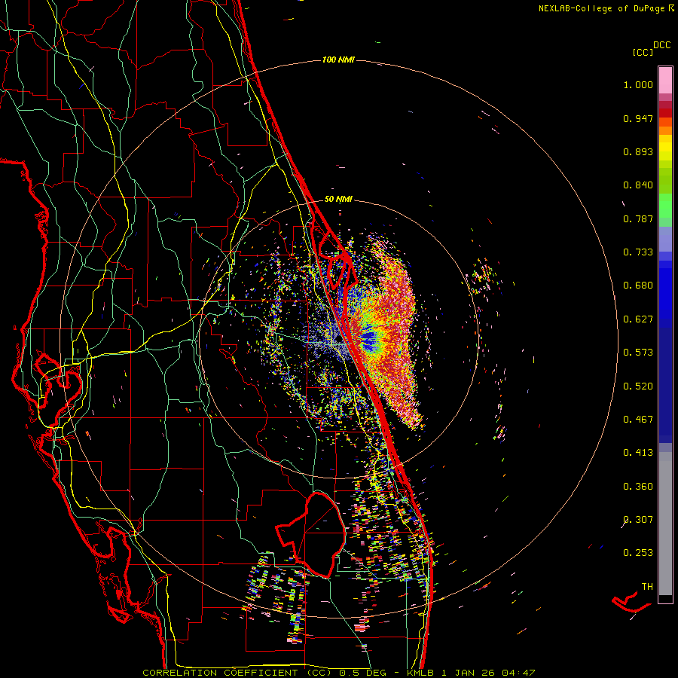Click the NEXLAB-College of DuPage header text

click(601, 8)
